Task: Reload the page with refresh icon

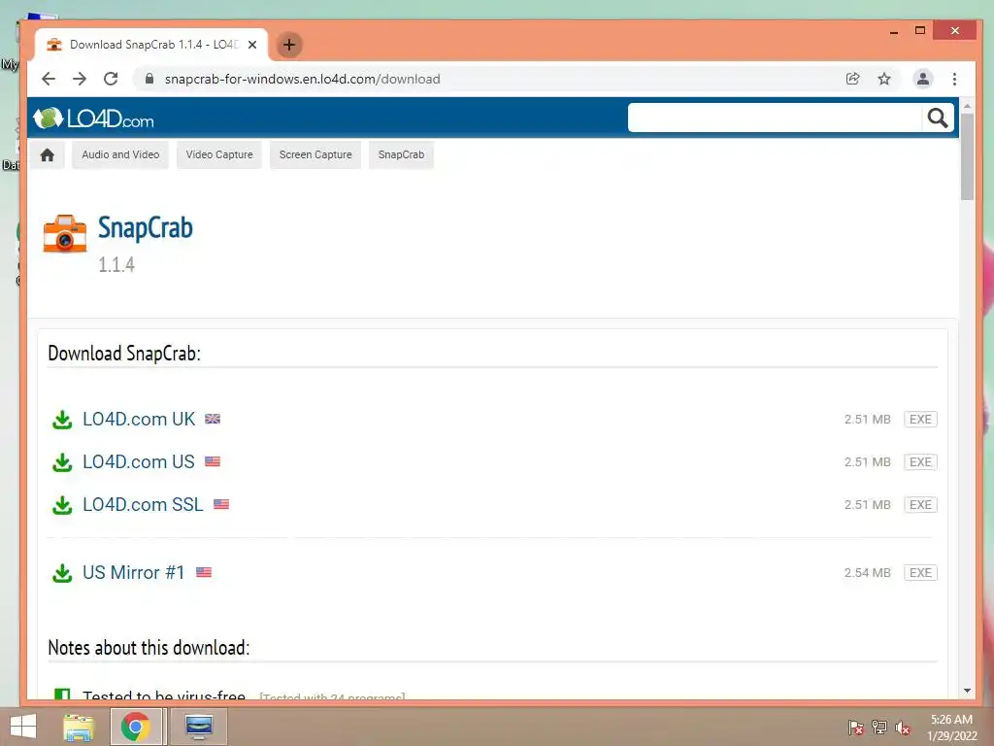Action: point(111,79)
